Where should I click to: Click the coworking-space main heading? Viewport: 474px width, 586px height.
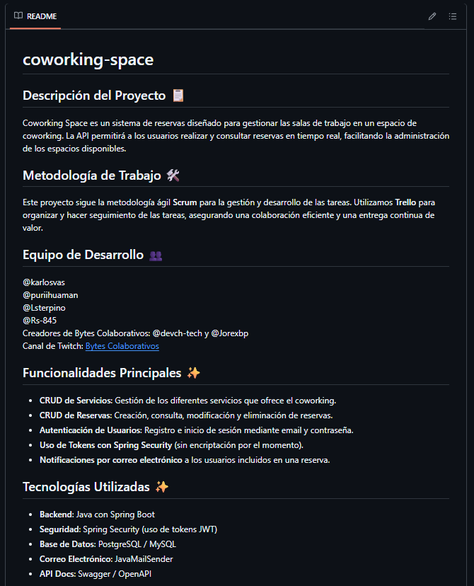coord(88,60)
